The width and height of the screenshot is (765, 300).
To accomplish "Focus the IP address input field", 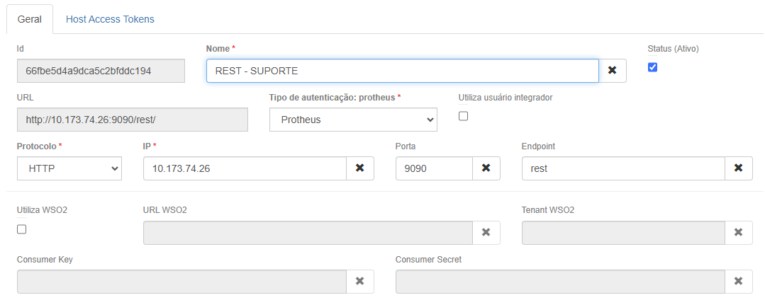I will [245, 168].
